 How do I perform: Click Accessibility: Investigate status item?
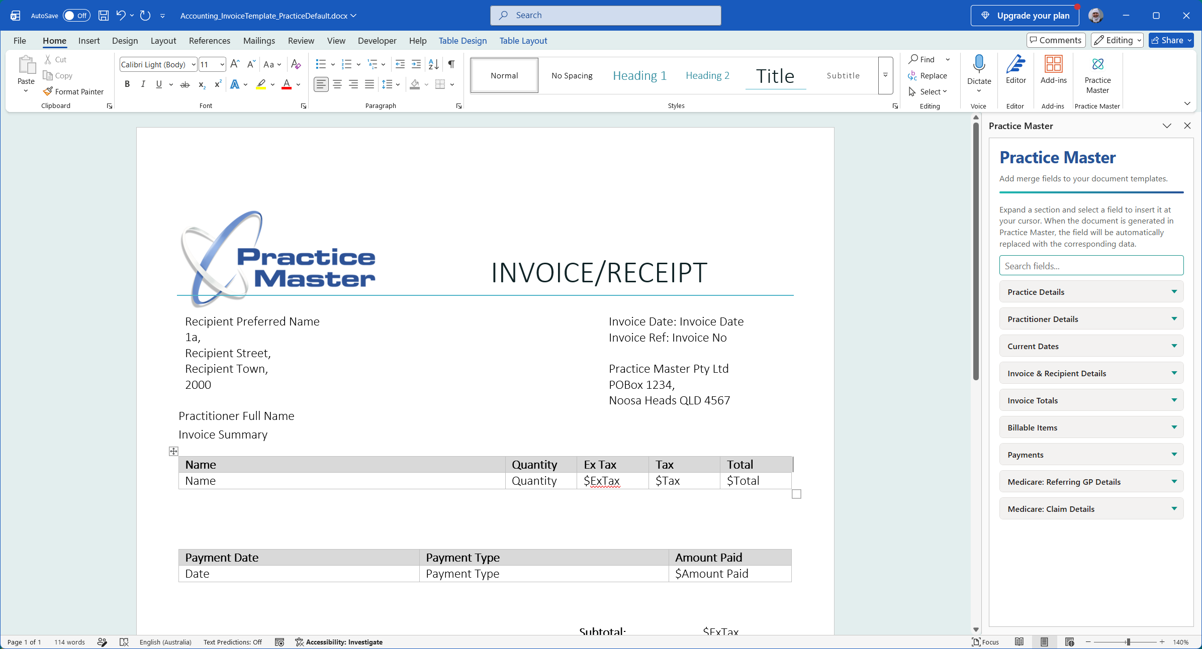click(339, 642)
